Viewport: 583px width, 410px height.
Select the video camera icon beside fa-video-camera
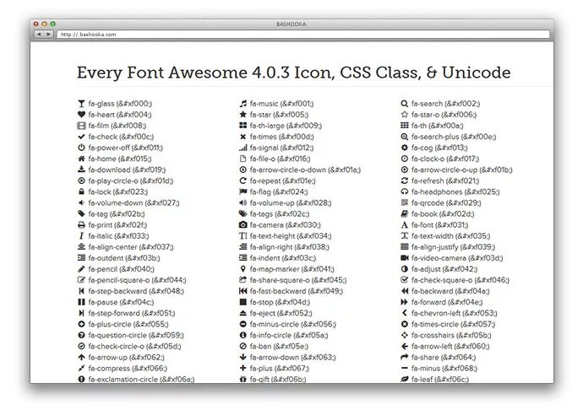click(405, 258)
